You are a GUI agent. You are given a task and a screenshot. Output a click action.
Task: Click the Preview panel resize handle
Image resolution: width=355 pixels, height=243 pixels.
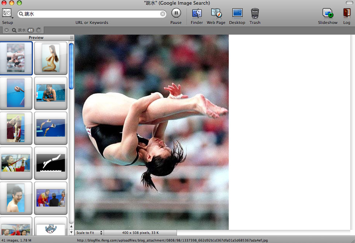click(x=72, y=38)
